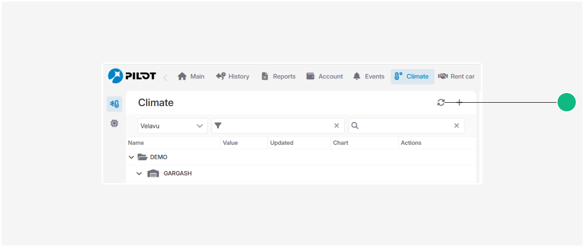Collapse the GARGASH node
Image resolution: width=587 pixels, height=247 pixels.
click(139, 173)
